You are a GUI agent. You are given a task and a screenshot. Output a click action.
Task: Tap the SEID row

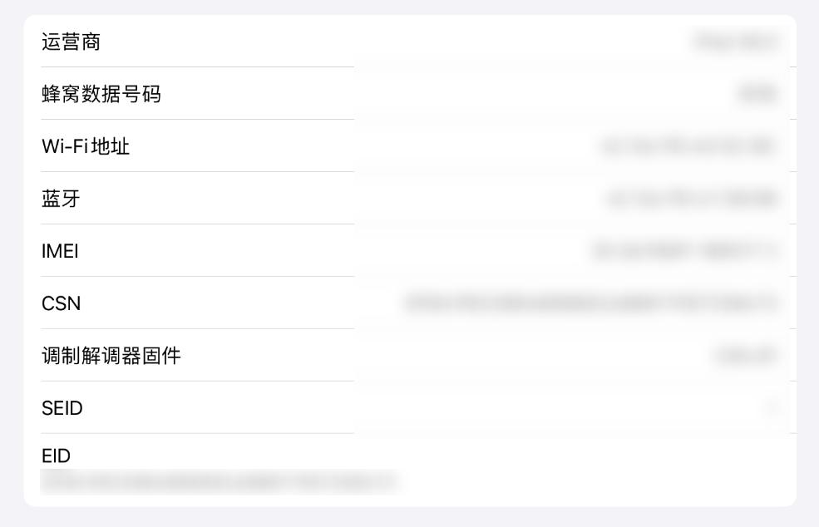pos(409,408)
